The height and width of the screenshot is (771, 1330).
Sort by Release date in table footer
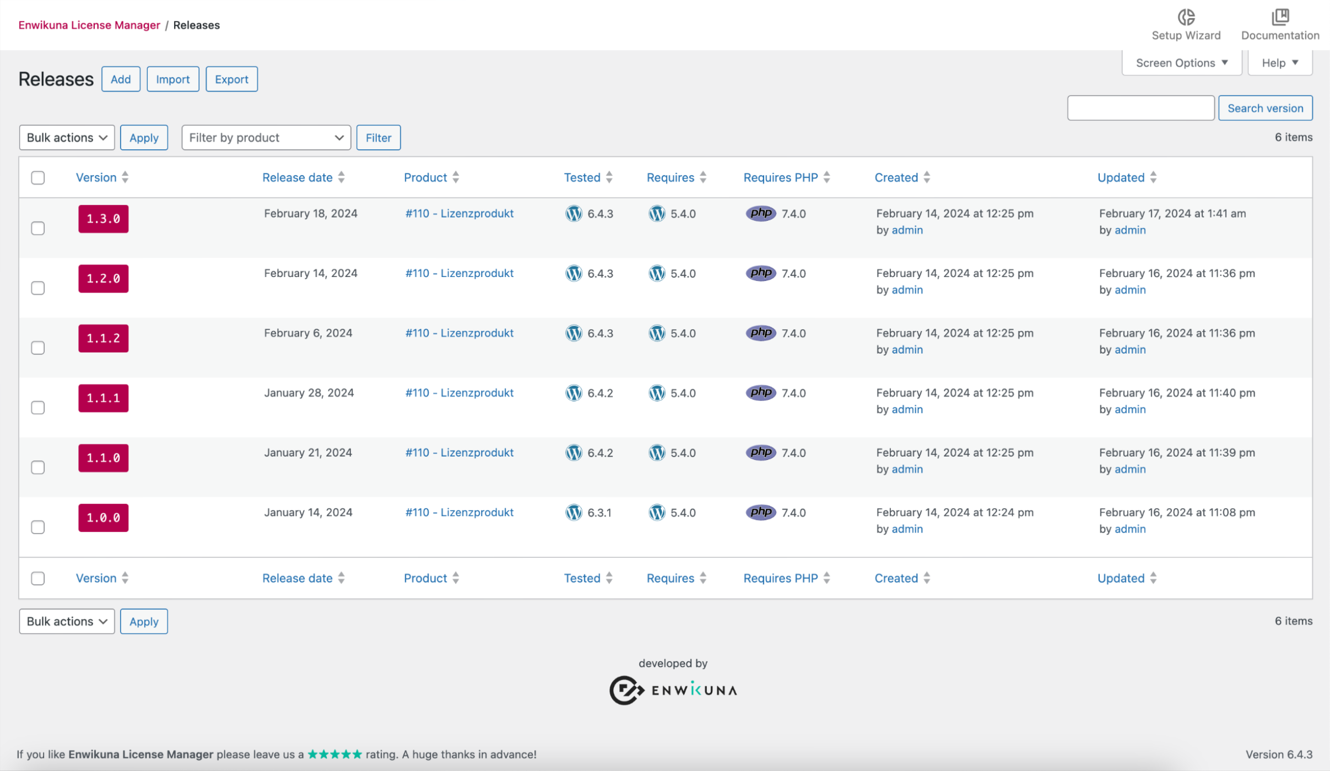point(304,578)
